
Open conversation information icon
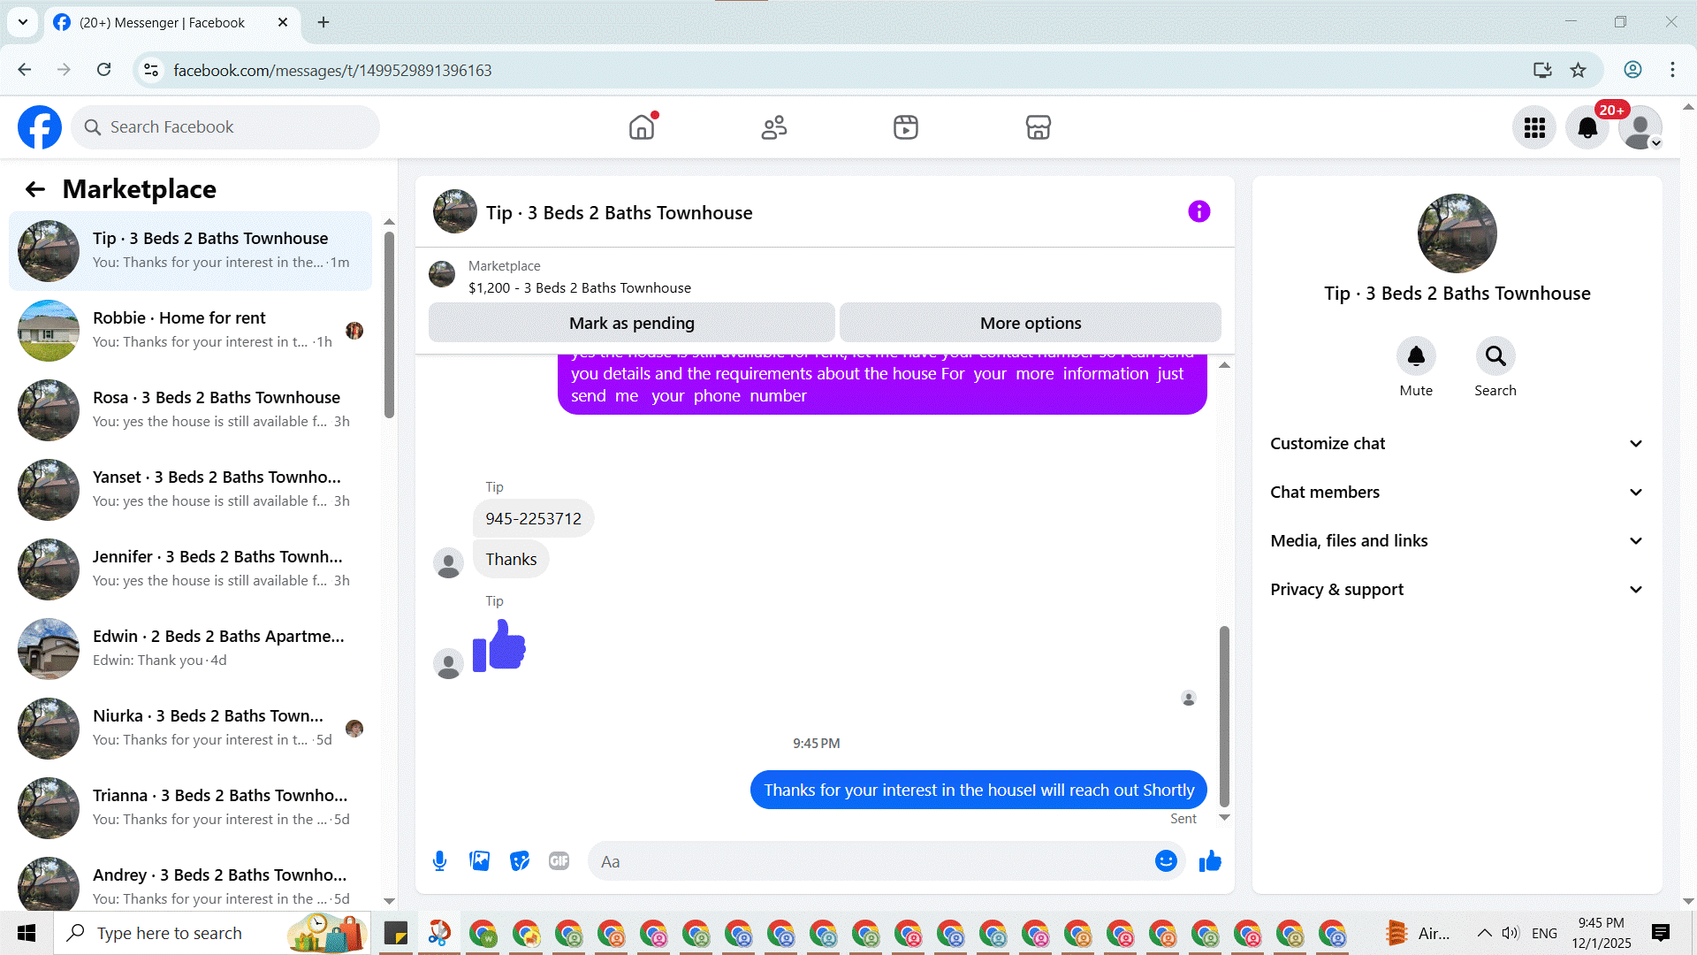1199,211
